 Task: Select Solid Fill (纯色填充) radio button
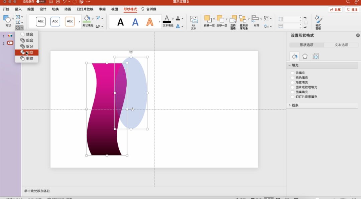(x=292, y=78)
